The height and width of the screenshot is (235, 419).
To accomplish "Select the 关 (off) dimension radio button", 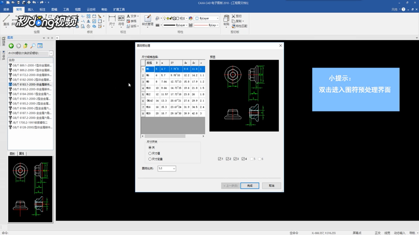I will [150, 148].
